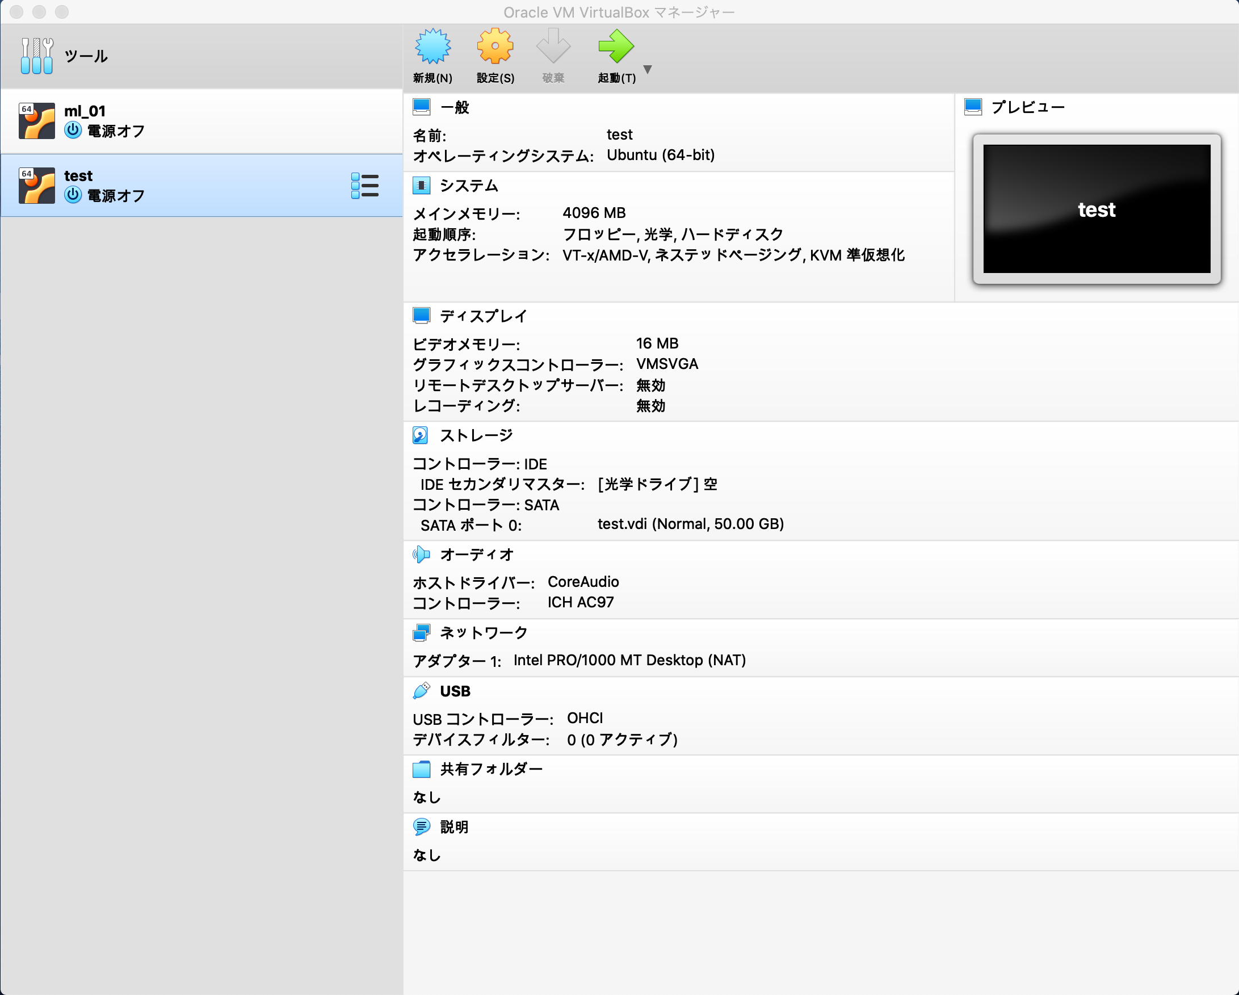Open the test VM list menu icon
This screenshot has width=1239, height=995.
pyautogui.click(x=364, y=186)
